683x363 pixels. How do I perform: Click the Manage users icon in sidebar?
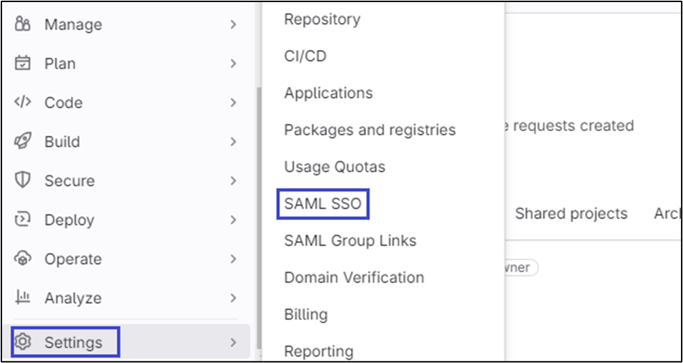click(x=23, y=24)
